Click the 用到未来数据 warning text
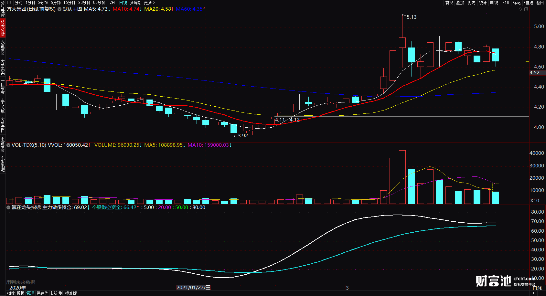The height and width of the screenshot is (296, 546). pos(21,282)
